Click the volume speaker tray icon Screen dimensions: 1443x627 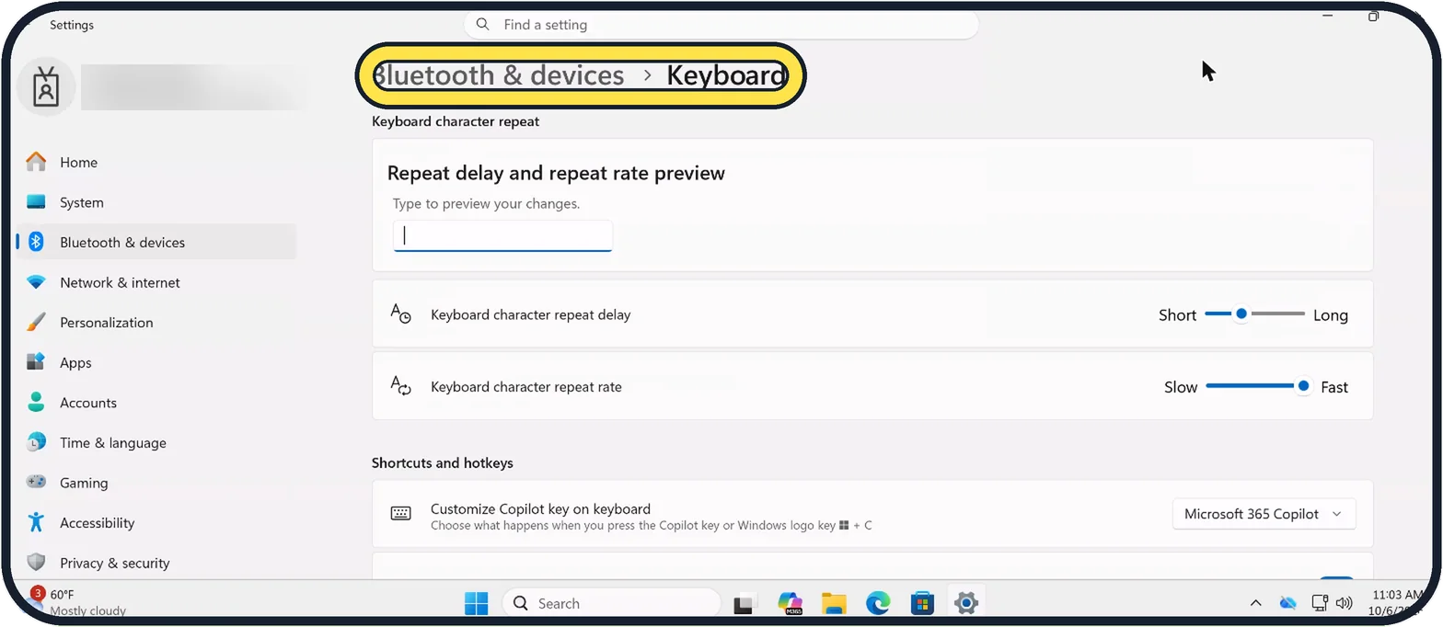1344,603
